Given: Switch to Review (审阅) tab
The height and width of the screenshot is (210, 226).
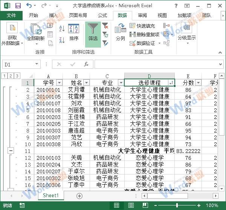Looking at the screenshot, I should click(x=142, y=15).
